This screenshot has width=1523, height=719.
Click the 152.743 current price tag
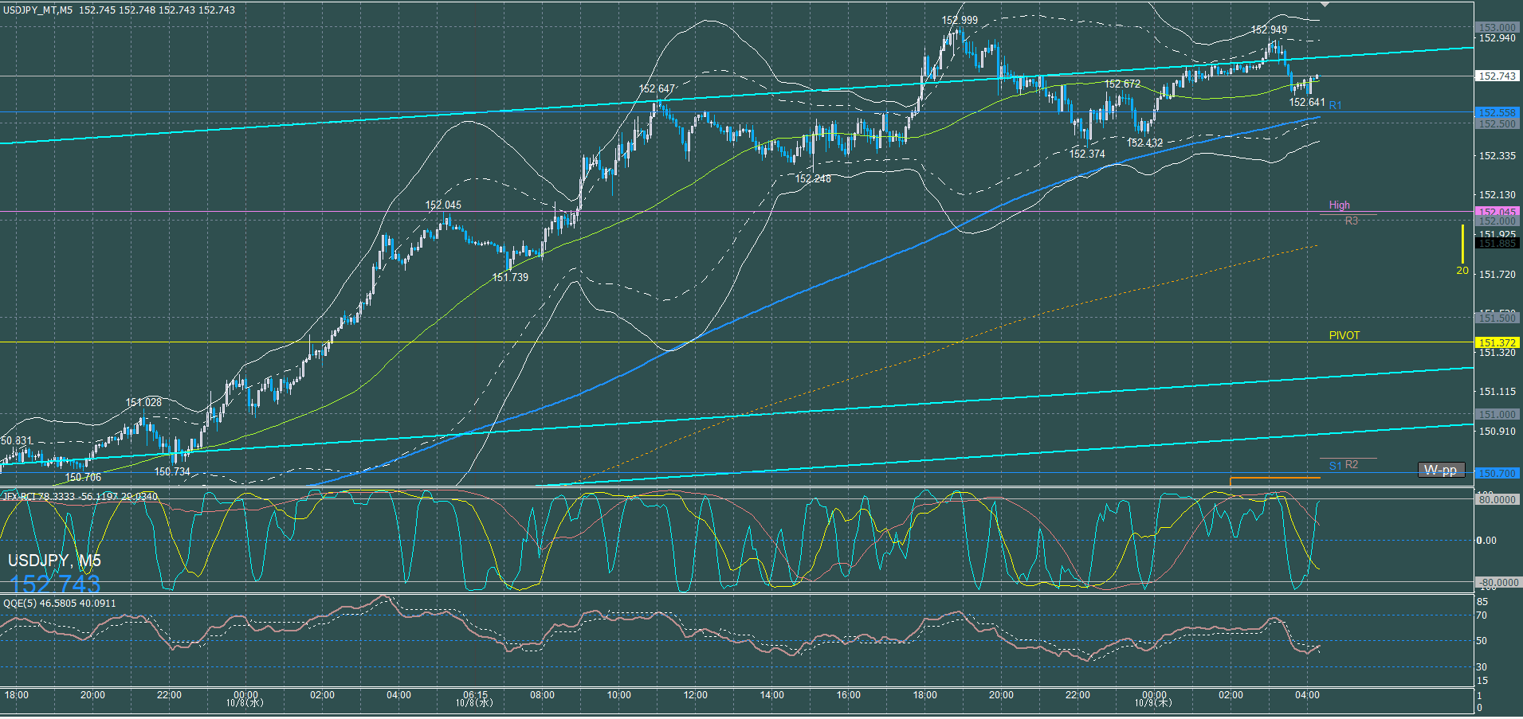pos(1497,76)
